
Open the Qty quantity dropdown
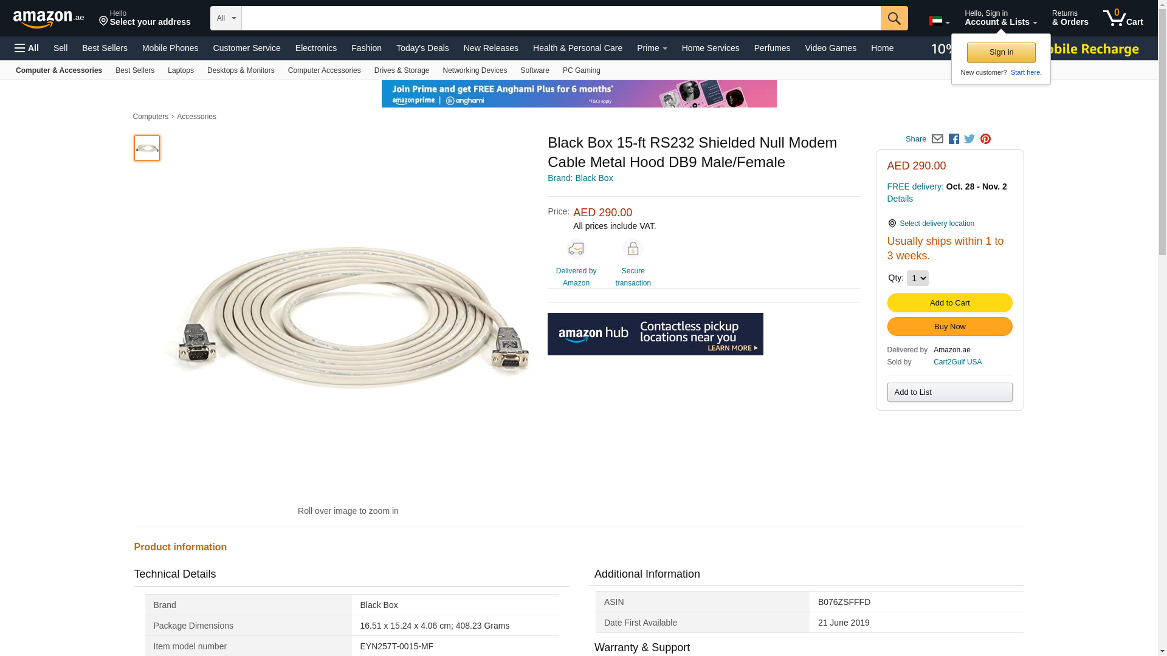coord(917,278)
